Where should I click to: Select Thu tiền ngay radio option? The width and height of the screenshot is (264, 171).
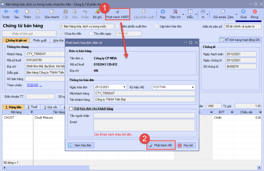tap(91, 34)
